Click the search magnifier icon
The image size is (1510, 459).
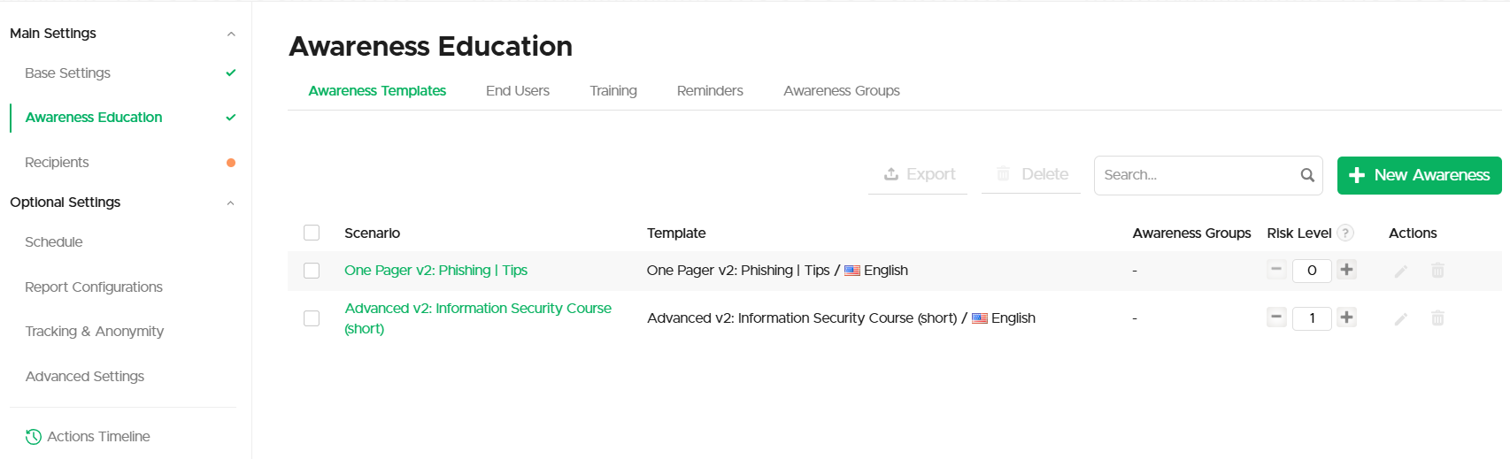point(1307,175)
